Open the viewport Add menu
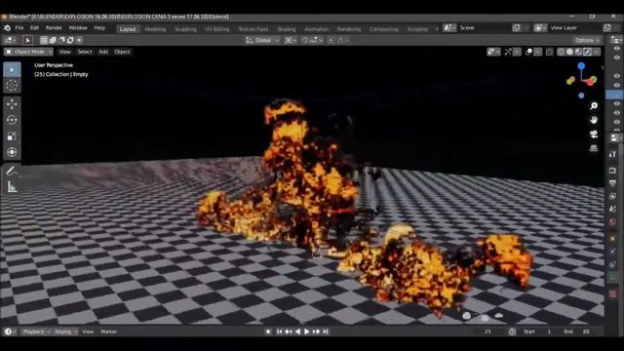This screenshot has width=624, height=351. (x=103, y=52)
